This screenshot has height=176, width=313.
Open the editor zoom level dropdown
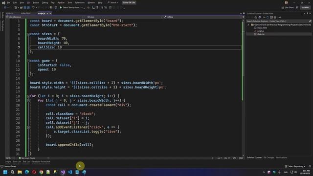(10, 158)
